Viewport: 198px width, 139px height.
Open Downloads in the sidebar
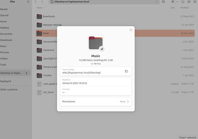coord(6,40)
